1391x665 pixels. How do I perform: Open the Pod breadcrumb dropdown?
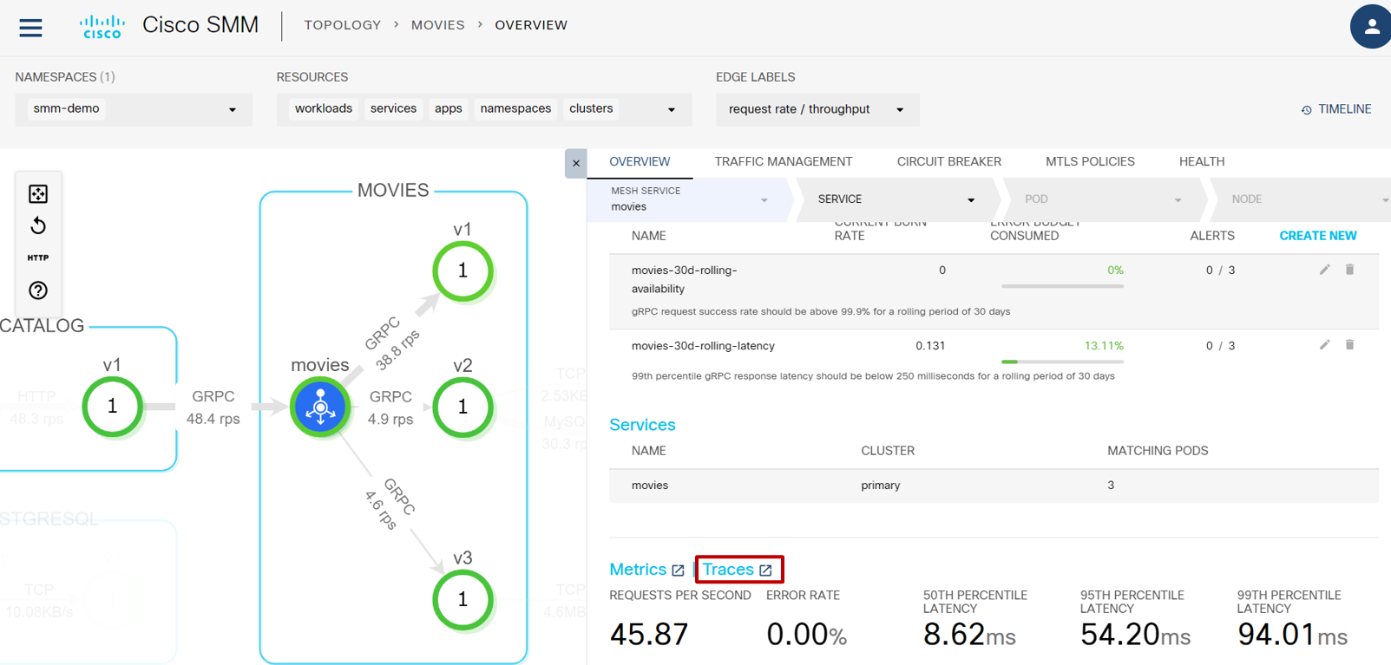coord(1103,199)
